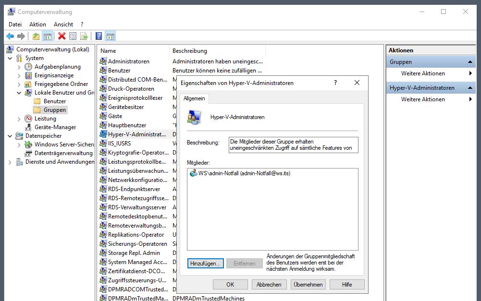Open the ? help menu
The image size is (481, 301).
click(x=82, y=24)
